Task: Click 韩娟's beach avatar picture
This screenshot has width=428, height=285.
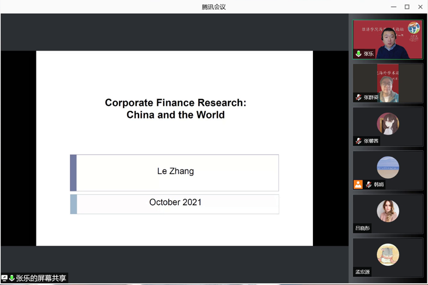Action: tap(388, 167)
